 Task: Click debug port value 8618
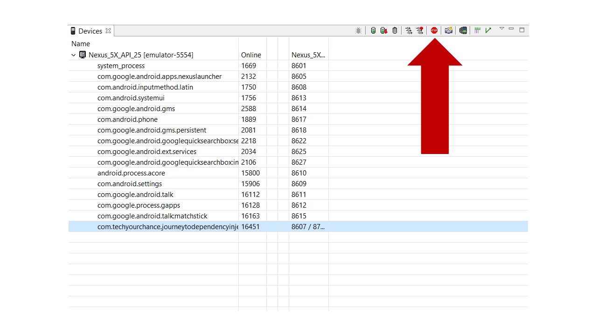(x=299, y=130)
